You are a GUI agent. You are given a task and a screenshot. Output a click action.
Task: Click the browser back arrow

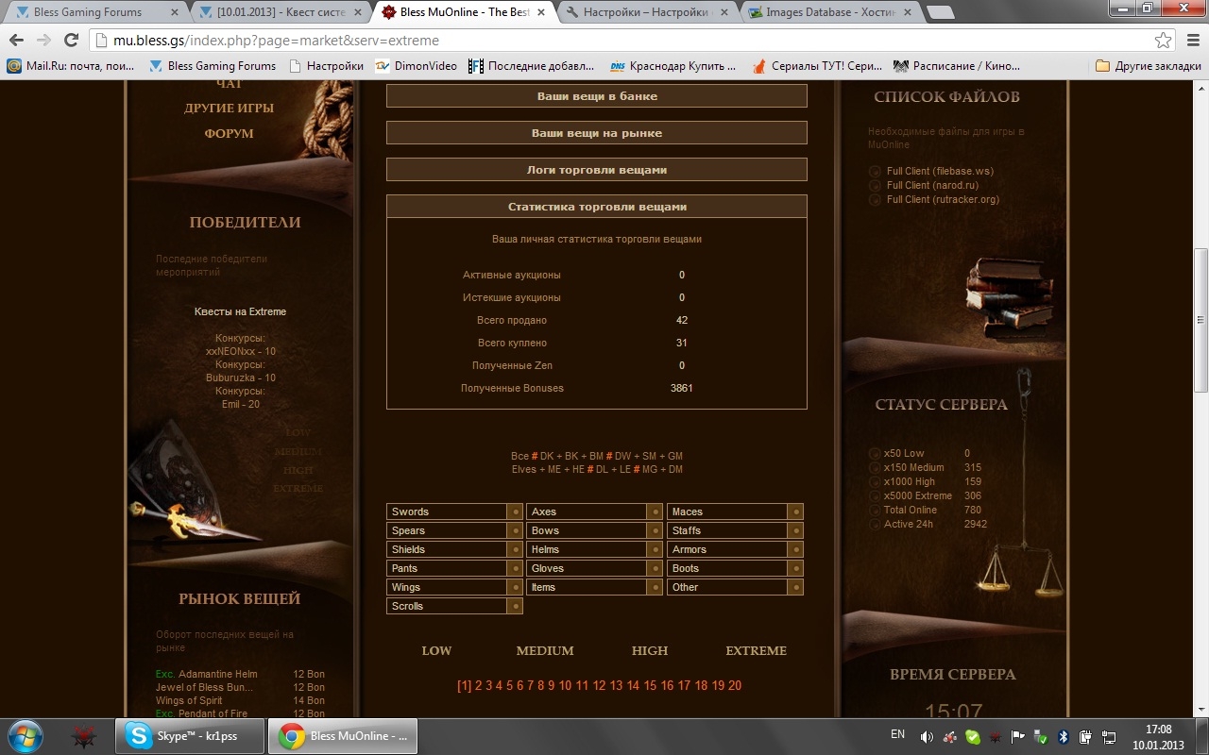point(17,41)
